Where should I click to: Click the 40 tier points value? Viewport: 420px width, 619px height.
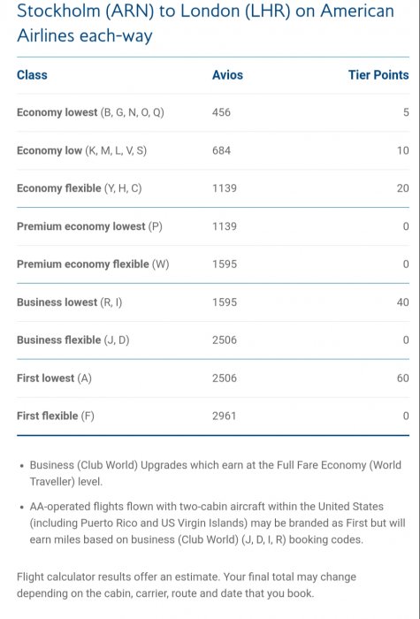[x=402, y=302]
